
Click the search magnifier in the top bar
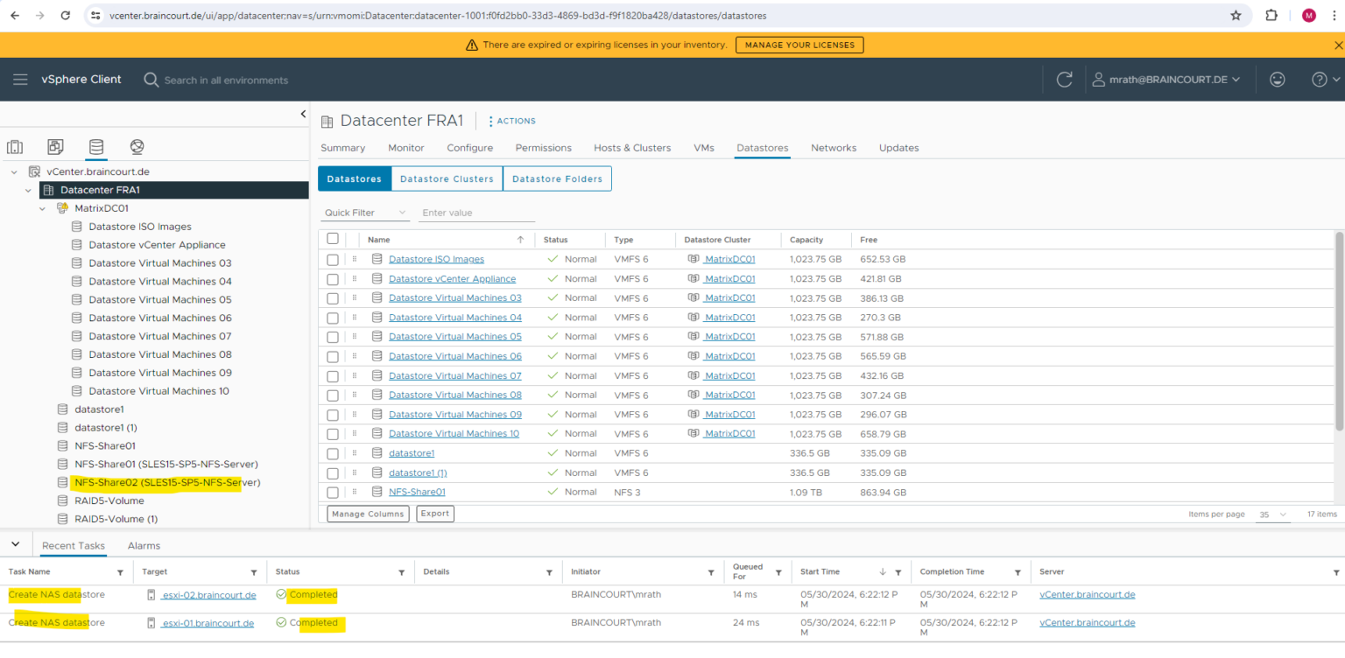(151, 79)
